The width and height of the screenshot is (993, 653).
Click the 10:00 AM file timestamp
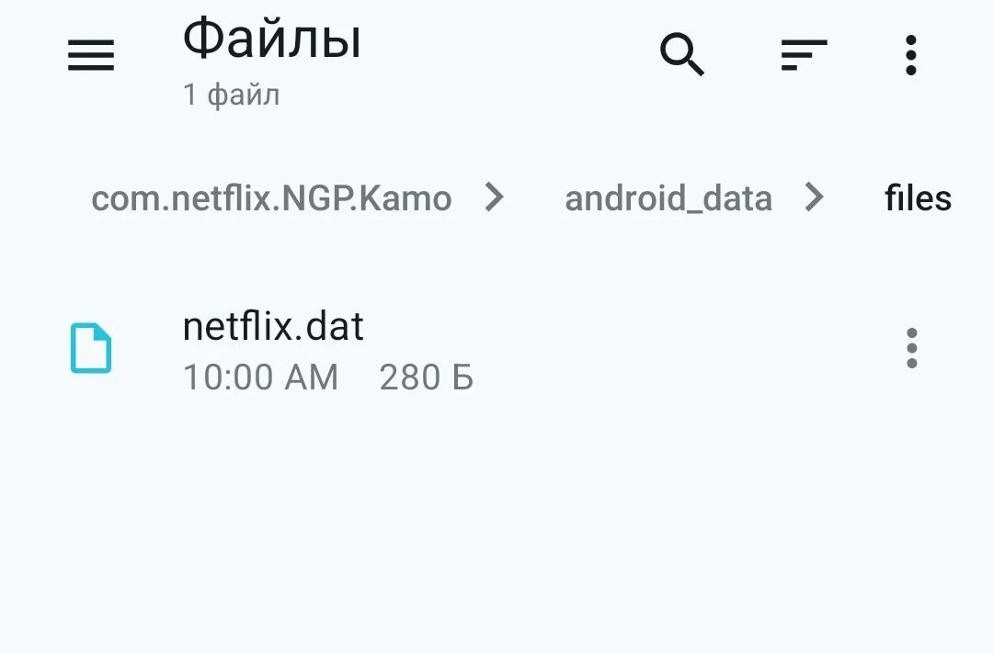(260, 377)
